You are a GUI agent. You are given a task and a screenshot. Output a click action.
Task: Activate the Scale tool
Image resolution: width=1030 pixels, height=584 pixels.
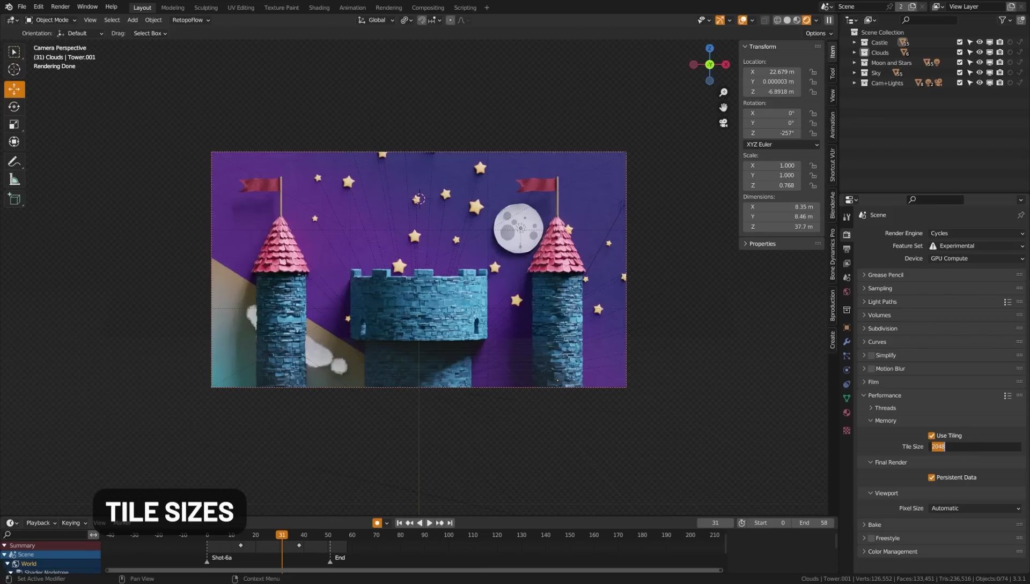pyautogui.click(x=14, y=124)
